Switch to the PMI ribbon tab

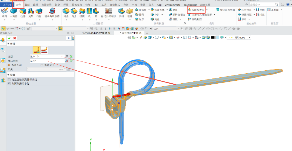[96, 5]
